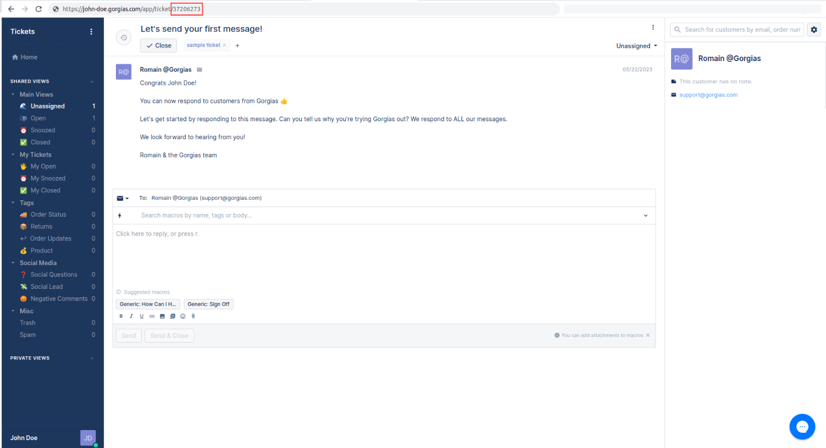Viewport: 826px width, 448px height.
Task: Open ticket actions three-dot menu
Action: pos(653,27)
